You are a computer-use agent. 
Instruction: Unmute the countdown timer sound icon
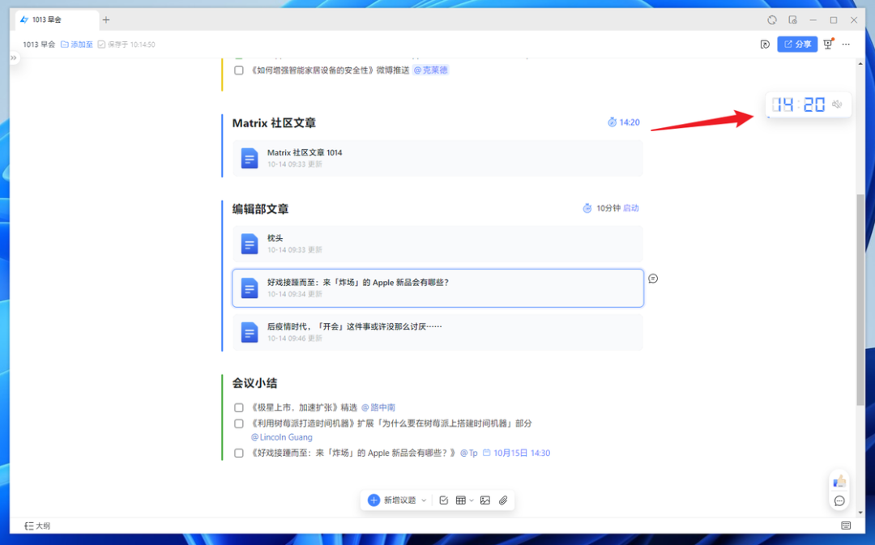(x=837, y=104)
